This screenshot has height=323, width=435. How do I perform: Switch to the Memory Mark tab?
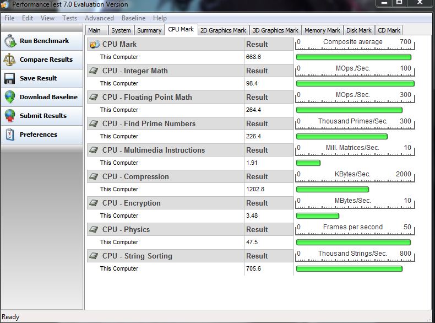[322, 30]
